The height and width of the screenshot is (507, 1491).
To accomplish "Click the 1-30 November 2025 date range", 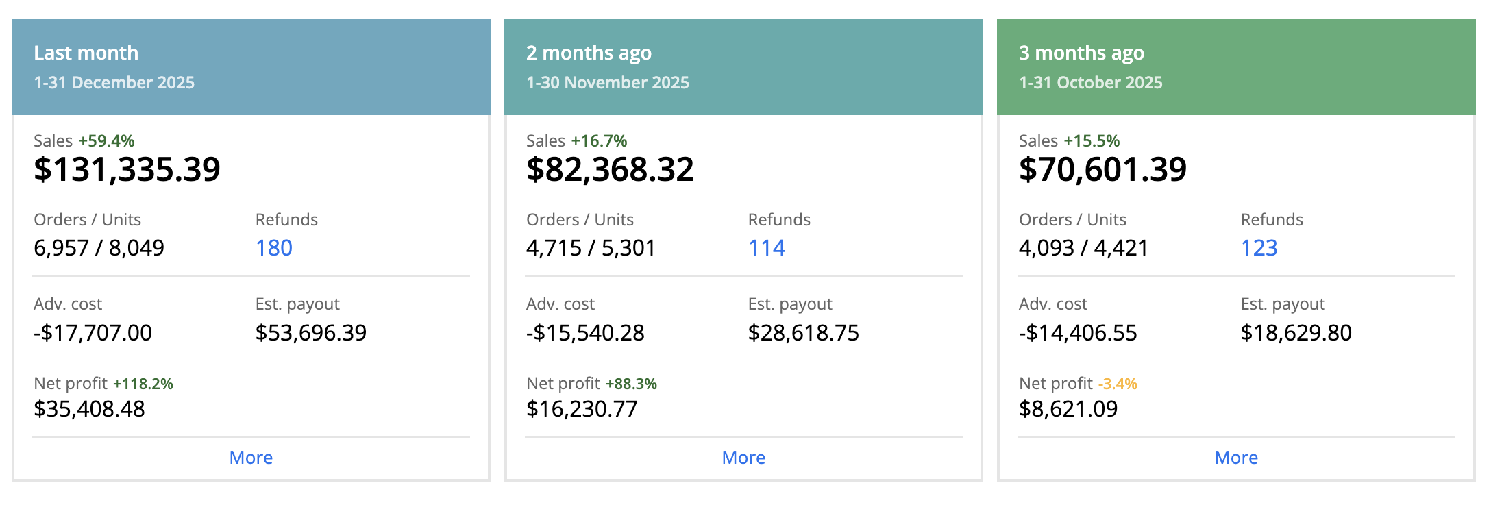I will pos(608,83).
